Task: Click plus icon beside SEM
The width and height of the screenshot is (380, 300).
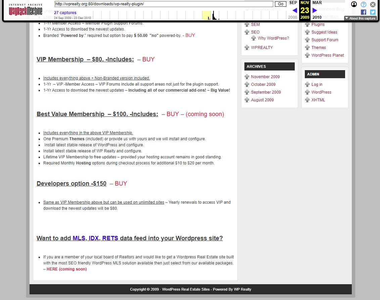Action: click(x=247, y=24)
